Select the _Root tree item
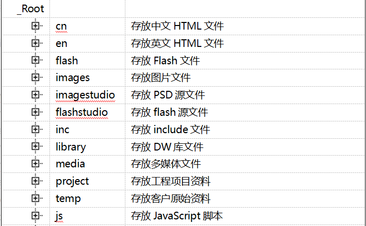 (31, 9)
